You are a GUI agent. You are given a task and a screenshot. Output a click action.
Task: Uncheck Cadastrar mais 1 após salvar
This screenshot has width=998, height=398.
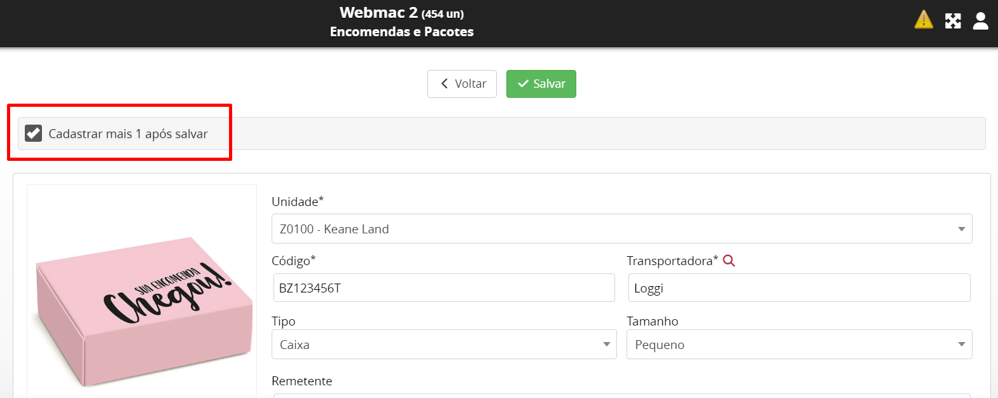pyautogui.click(x=33, y=134)
